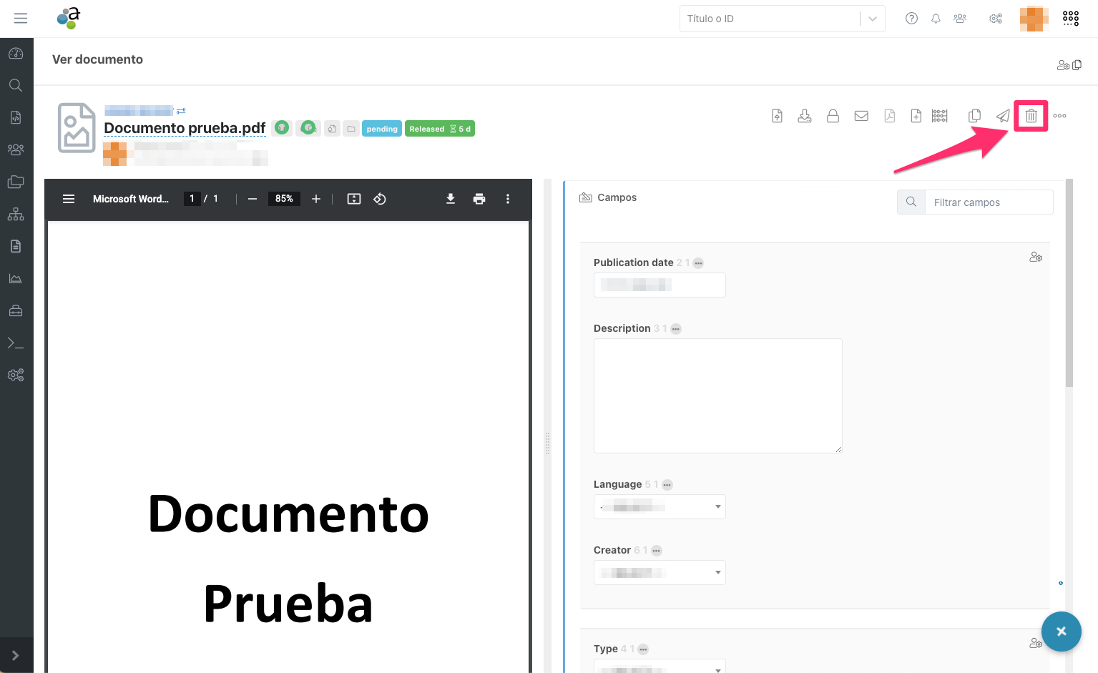Print the PDF from the viewer toolbar
Viewport: 1098px width, 673px height.
pos(479,199)
